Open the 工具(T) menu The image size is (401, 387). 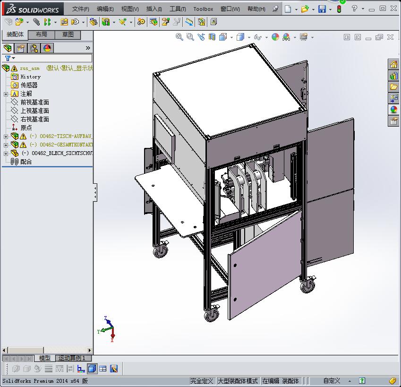[x=178, y=9]
